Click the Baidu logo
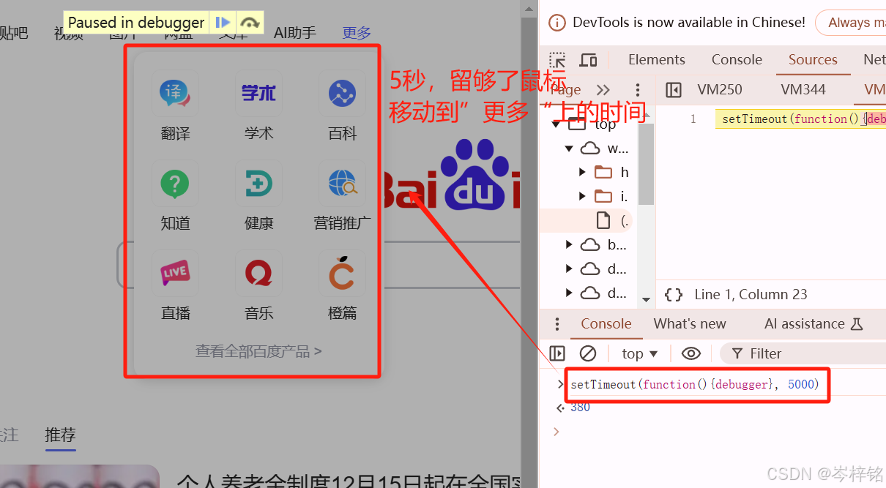This screenshot has height=488, width=886. 452,176
